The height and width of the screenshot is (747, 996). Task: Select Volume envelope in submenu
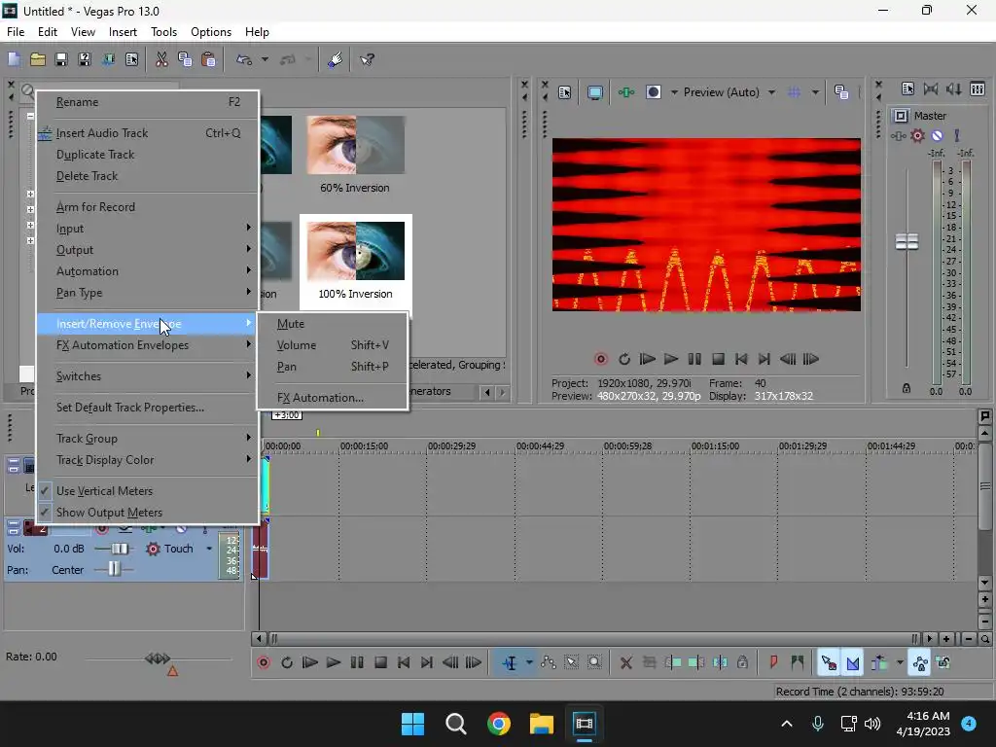(x=333, y=345)
